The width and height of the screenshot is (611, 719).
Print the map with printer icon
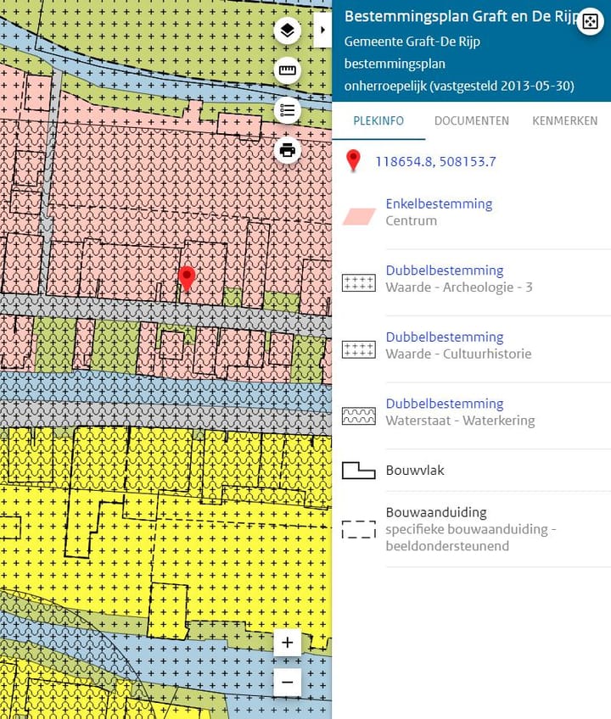(288, 151)
